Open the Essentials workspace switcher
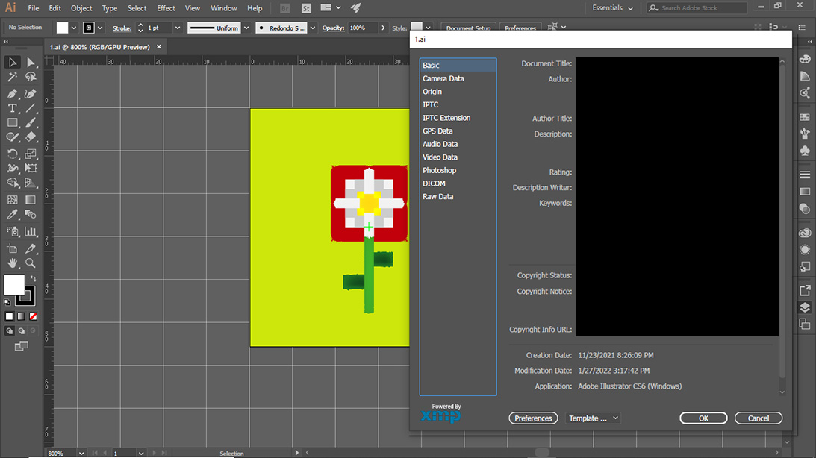816x458 pixels. [x=612, y=8]
